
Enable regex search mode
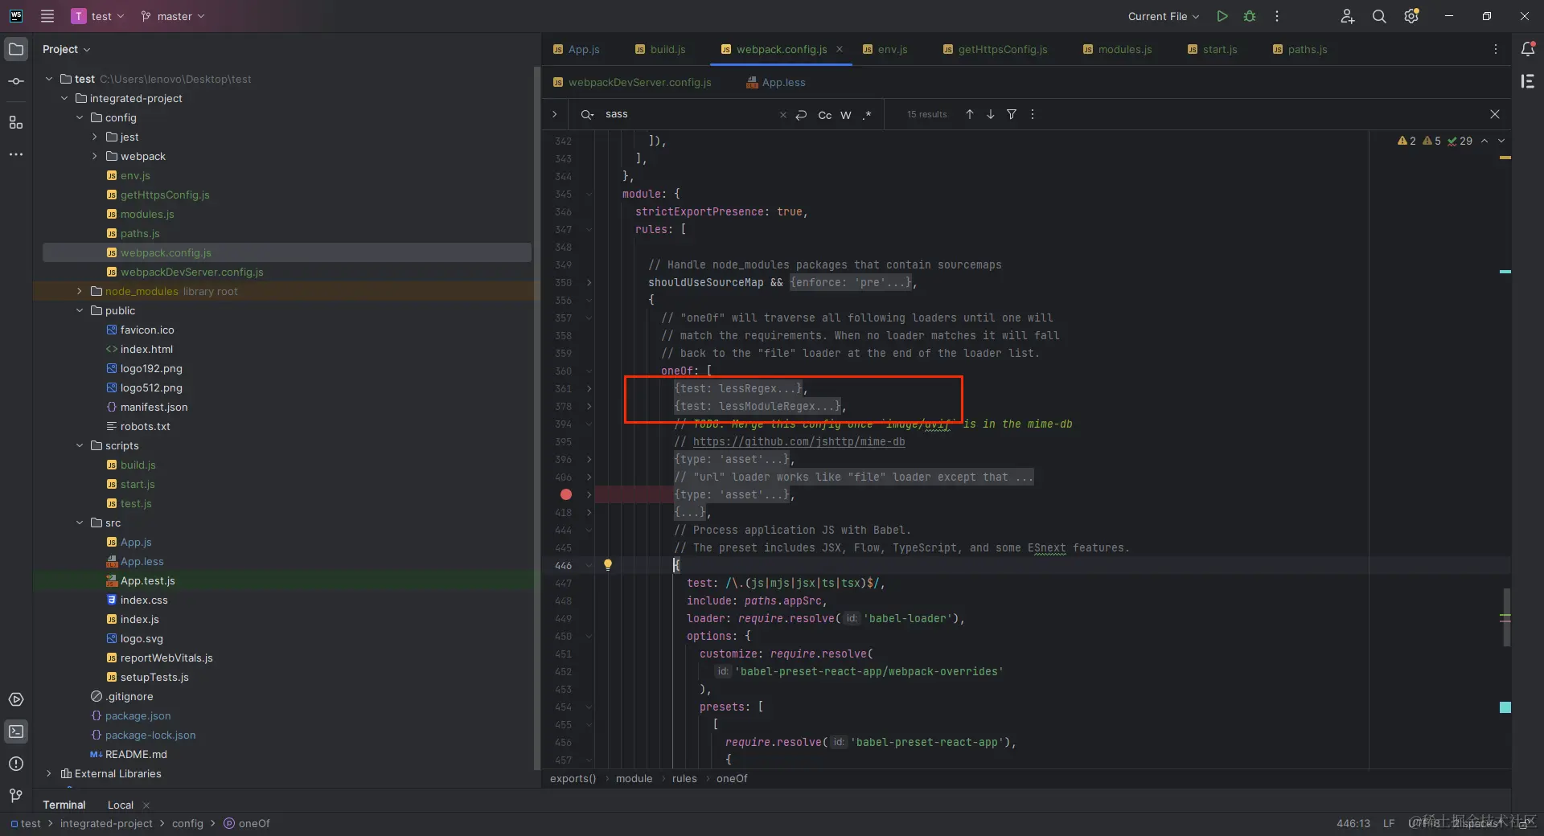tap(868, 115)
